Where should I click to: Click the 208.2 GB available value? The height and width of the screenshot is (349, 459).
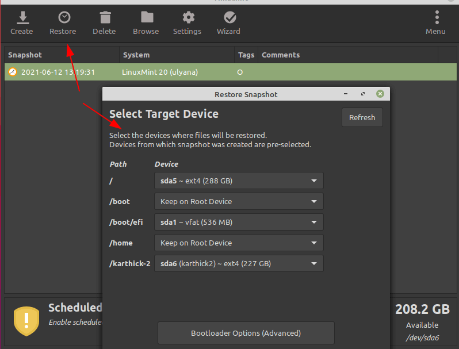[x=422, y=309]
